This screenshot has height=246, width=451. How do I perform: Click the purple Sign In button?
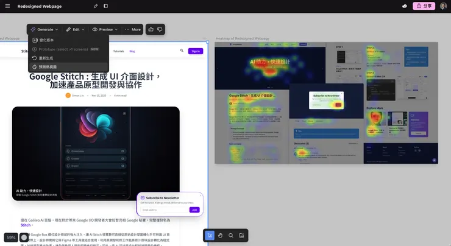[196, 51]
